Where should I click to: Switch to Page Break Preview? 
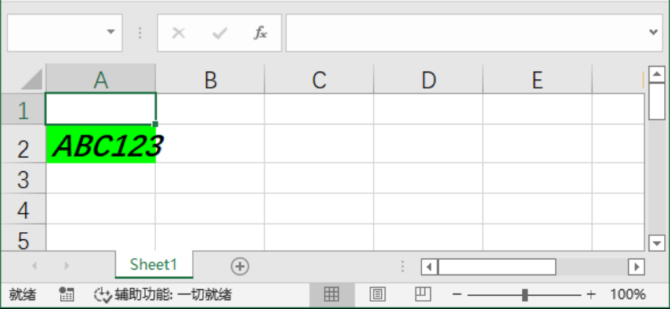422,294
